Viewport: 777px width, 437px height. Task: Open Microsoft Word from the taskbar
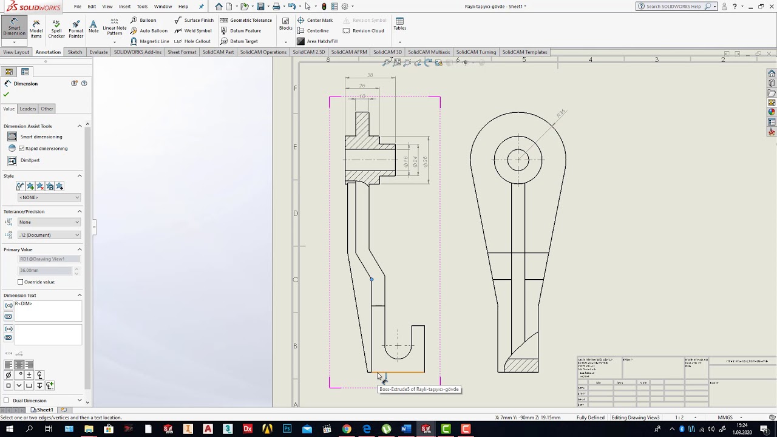click(x=406, y=429)
